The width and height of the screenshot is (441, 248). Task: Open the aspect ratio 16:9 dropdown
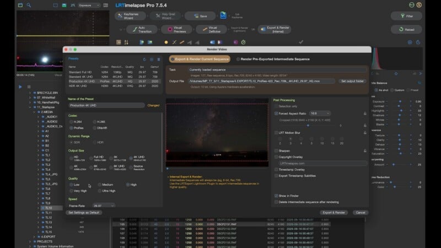point(320,114)
